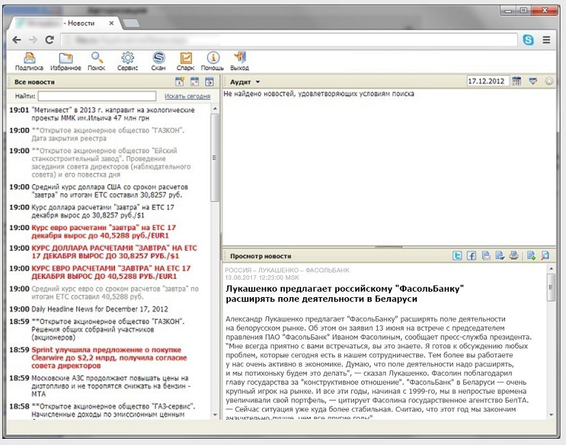Image resolution: width=566 pixels, height=445 pixels.
Task: Launch the Спарк chart icon
Action: pos(185,61)
